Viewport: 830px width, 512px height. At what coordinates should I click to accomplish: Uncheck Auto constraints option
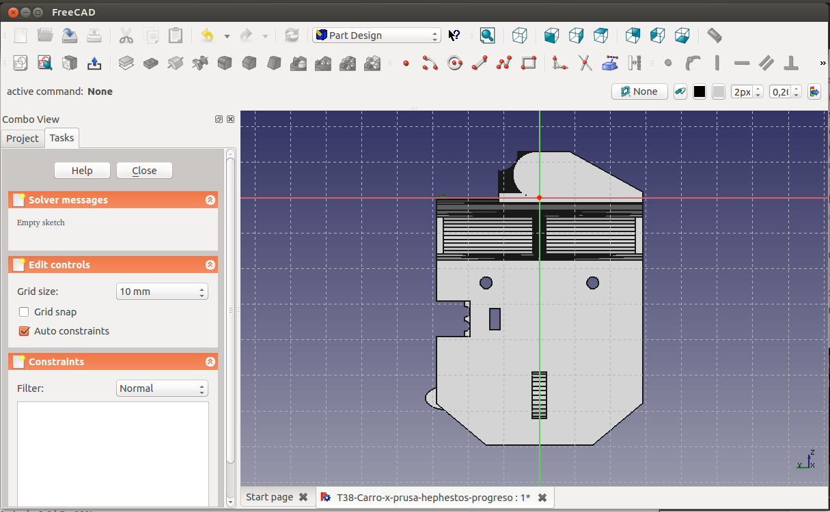[24, 331]
